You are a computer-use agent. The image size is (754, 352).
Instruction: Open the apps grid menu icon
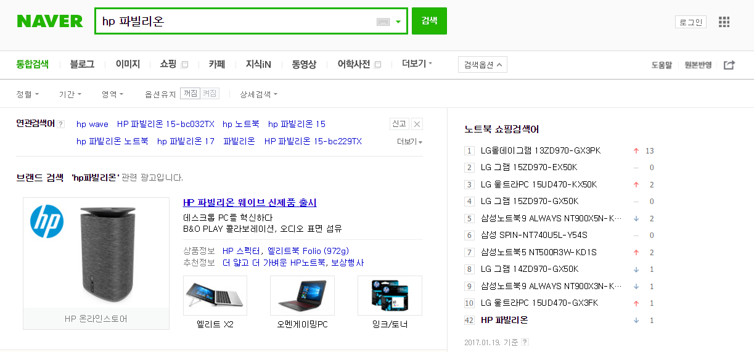[x=724, y=22]
